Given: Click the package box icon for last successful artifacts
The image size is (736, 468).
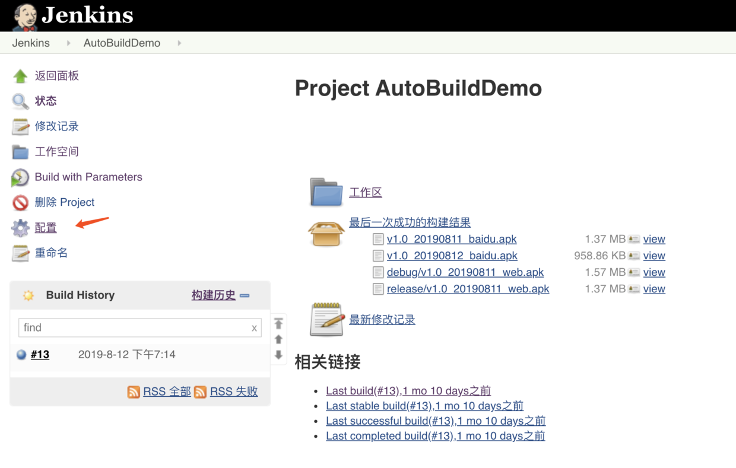Looking at the screenshot, I should (326, 233).
